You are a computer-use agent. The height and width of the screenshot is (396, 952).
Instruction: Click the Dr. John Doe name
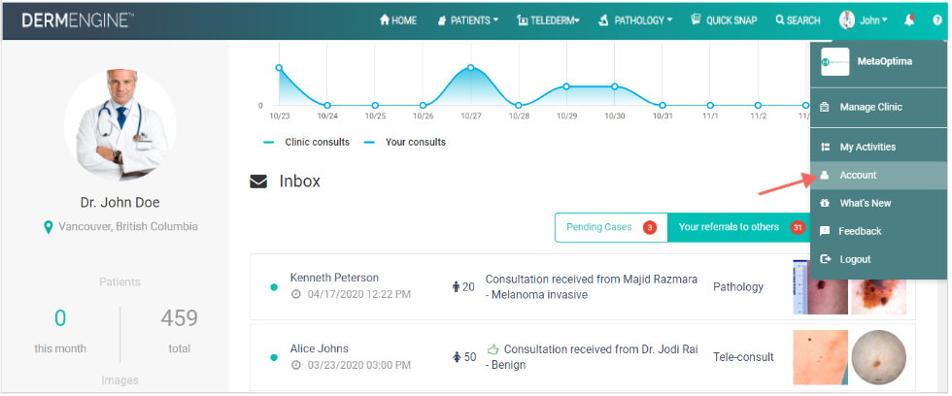120,203
